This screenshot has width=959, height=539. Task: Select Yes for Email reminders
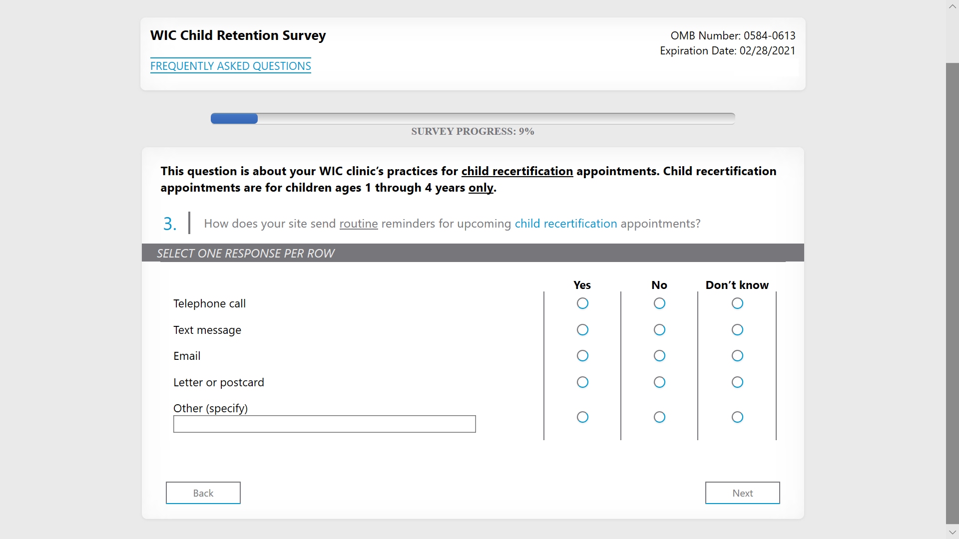click(x=582, y=356)
